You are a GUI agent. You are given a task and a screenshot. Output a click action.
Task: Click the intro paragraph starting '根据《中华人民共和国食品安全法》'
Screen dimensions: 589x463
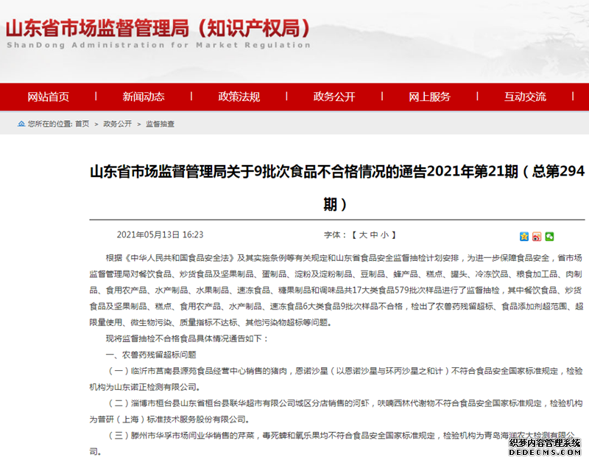[336, 290]
